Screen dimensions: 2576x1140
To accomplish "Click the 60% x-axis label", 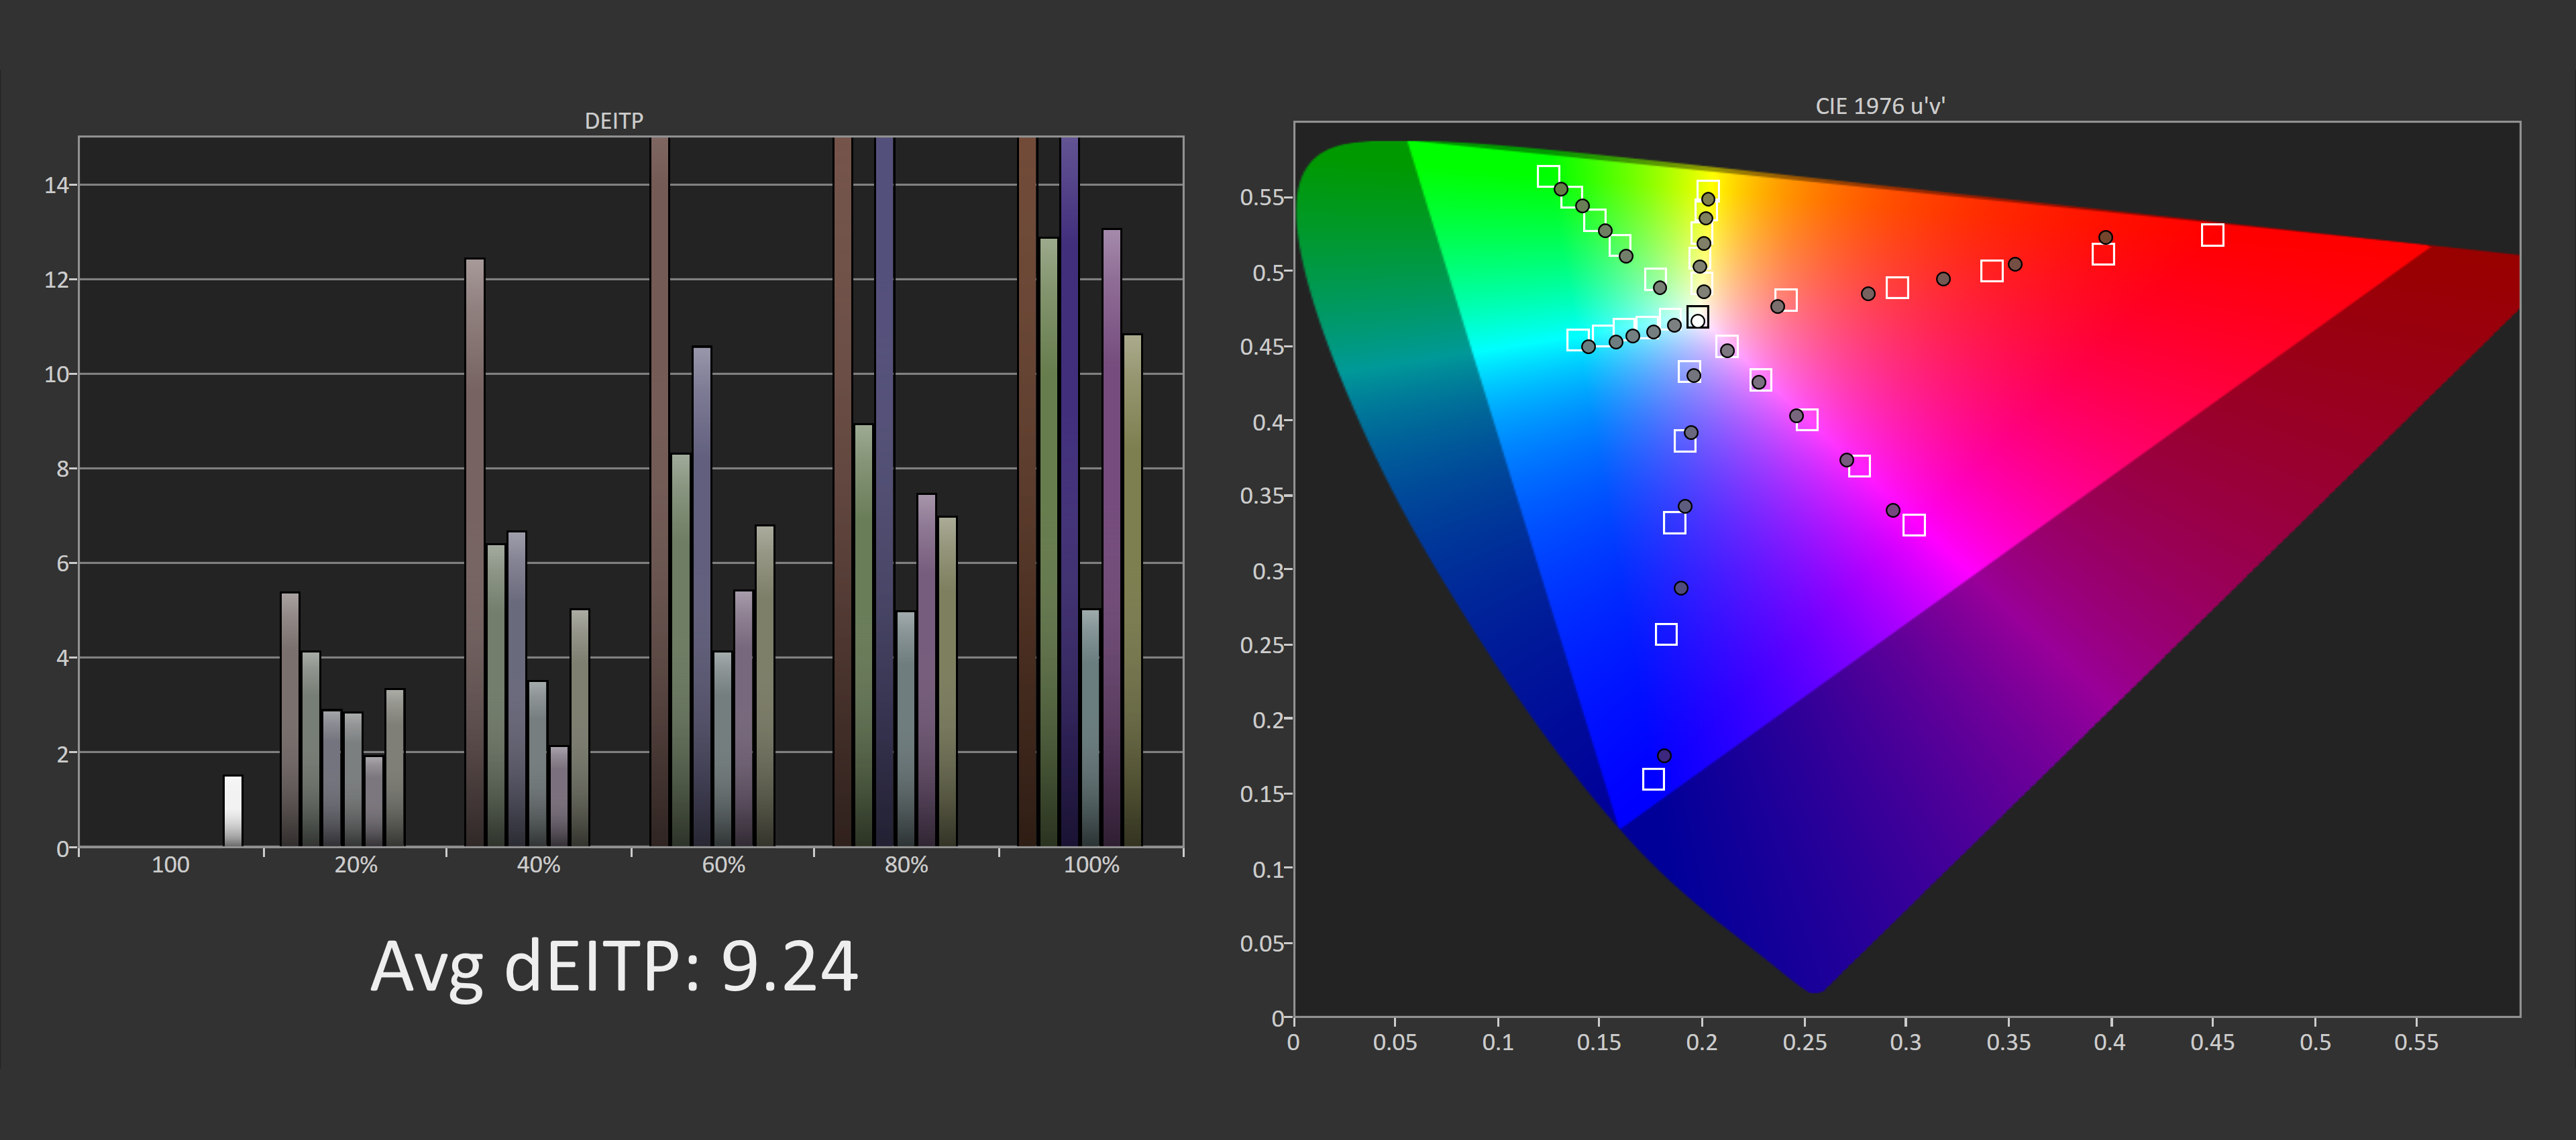I will tap(723, 865).
